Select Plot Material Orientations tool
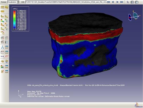Viewport: 143px width, 108px height. click(x=2, y=29)
